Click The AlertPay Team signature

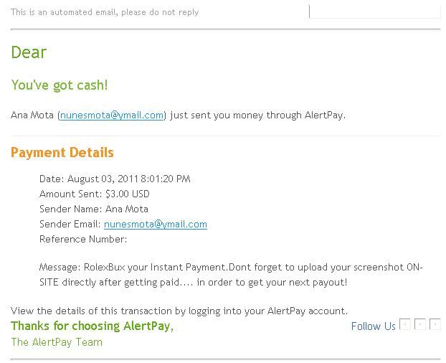pos(57,342)
